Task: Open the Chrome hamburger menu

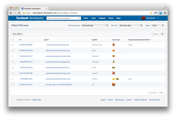Action: point(165,13)
